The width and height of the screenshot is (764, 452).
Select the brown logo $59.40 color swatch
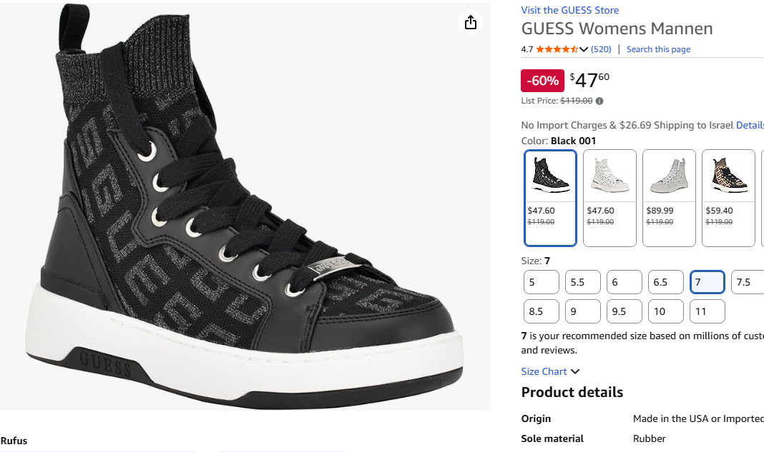[x=728, y=197]
